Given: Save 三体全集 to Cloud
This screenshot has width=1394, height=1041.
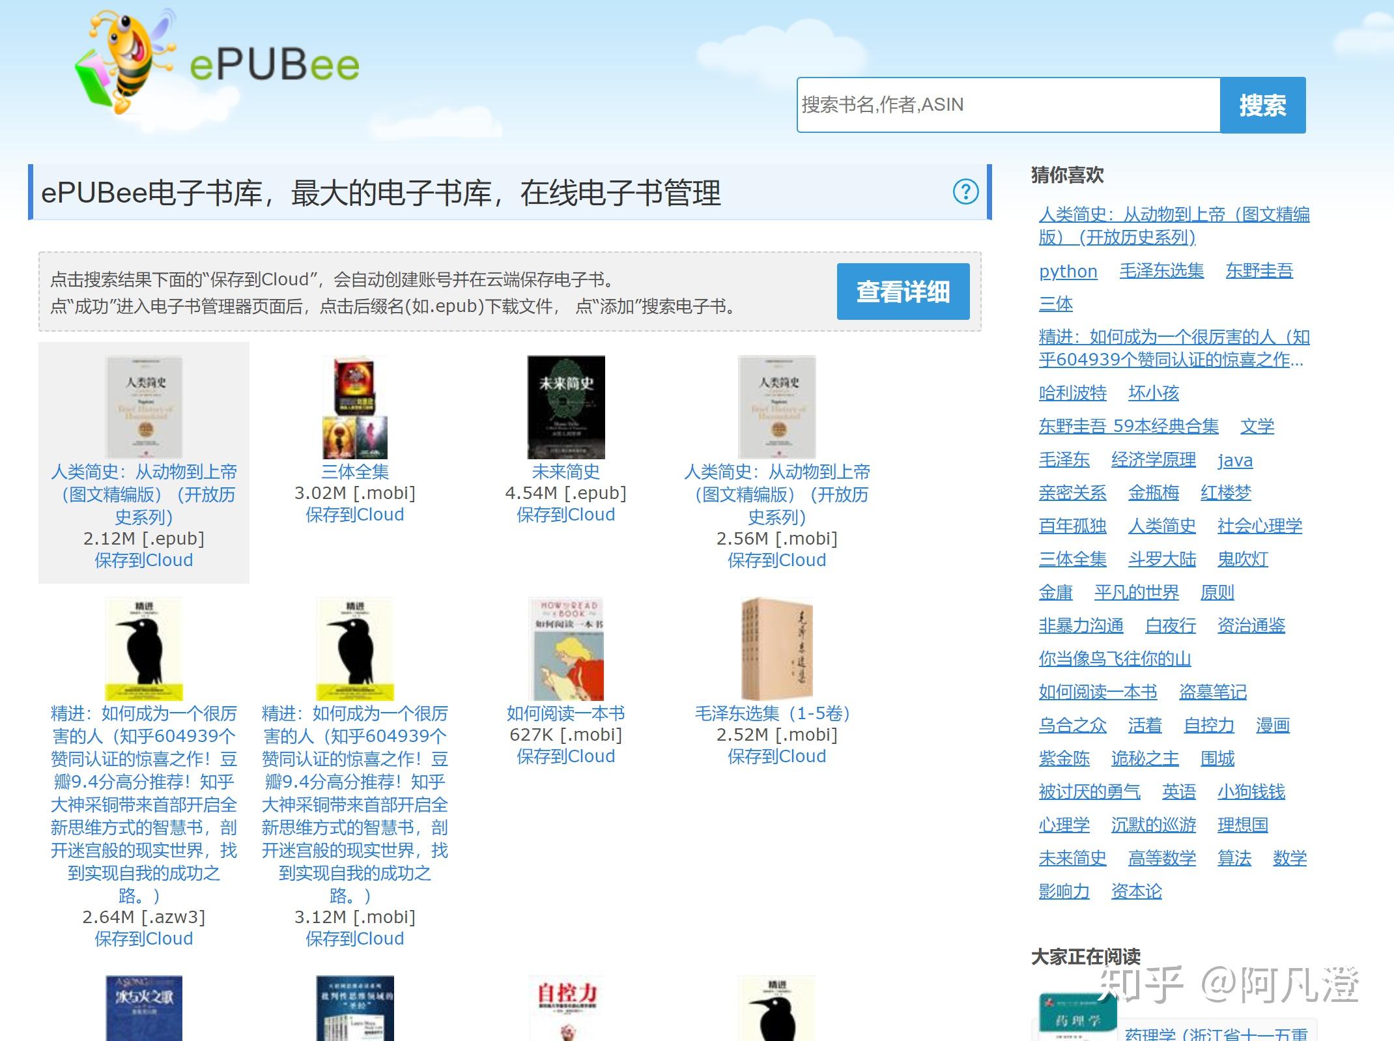Looking at the screenshot, I should click(356, 515).
